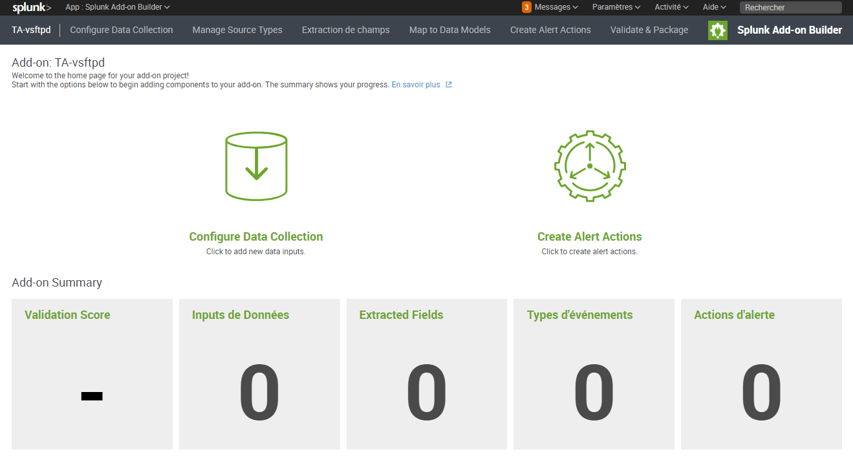The image size is (853, 458).
Task: Click Create Alert Actions to add an alert action
Action: click(589, 236)
